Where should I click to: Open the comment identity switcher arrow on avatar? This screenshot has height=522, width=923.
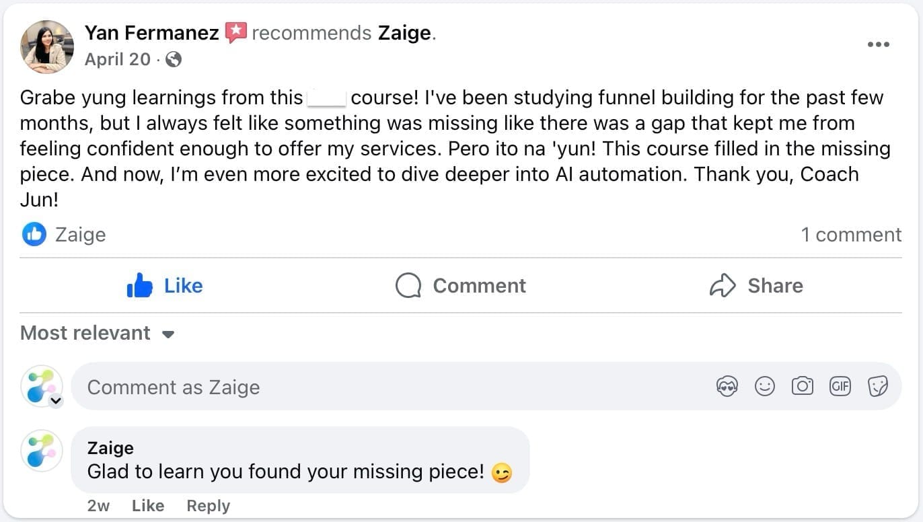coord(57,401)
